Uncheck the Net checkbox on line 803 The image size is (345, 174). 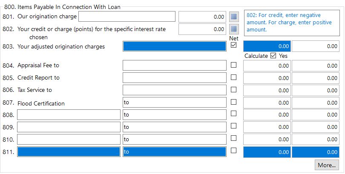[233, 45]
